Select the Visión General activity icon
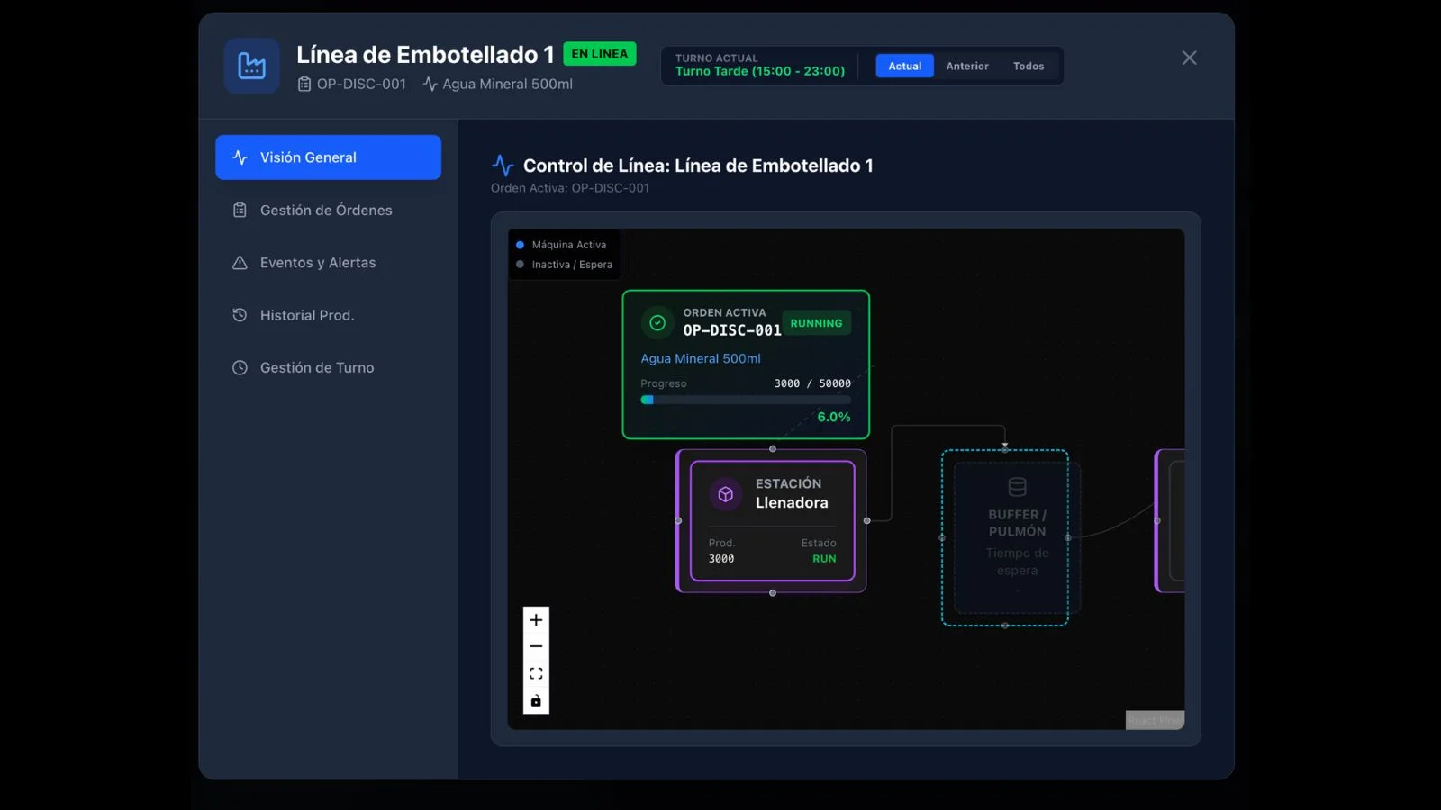Screen dimensions: 1441x810 [239, 157]
